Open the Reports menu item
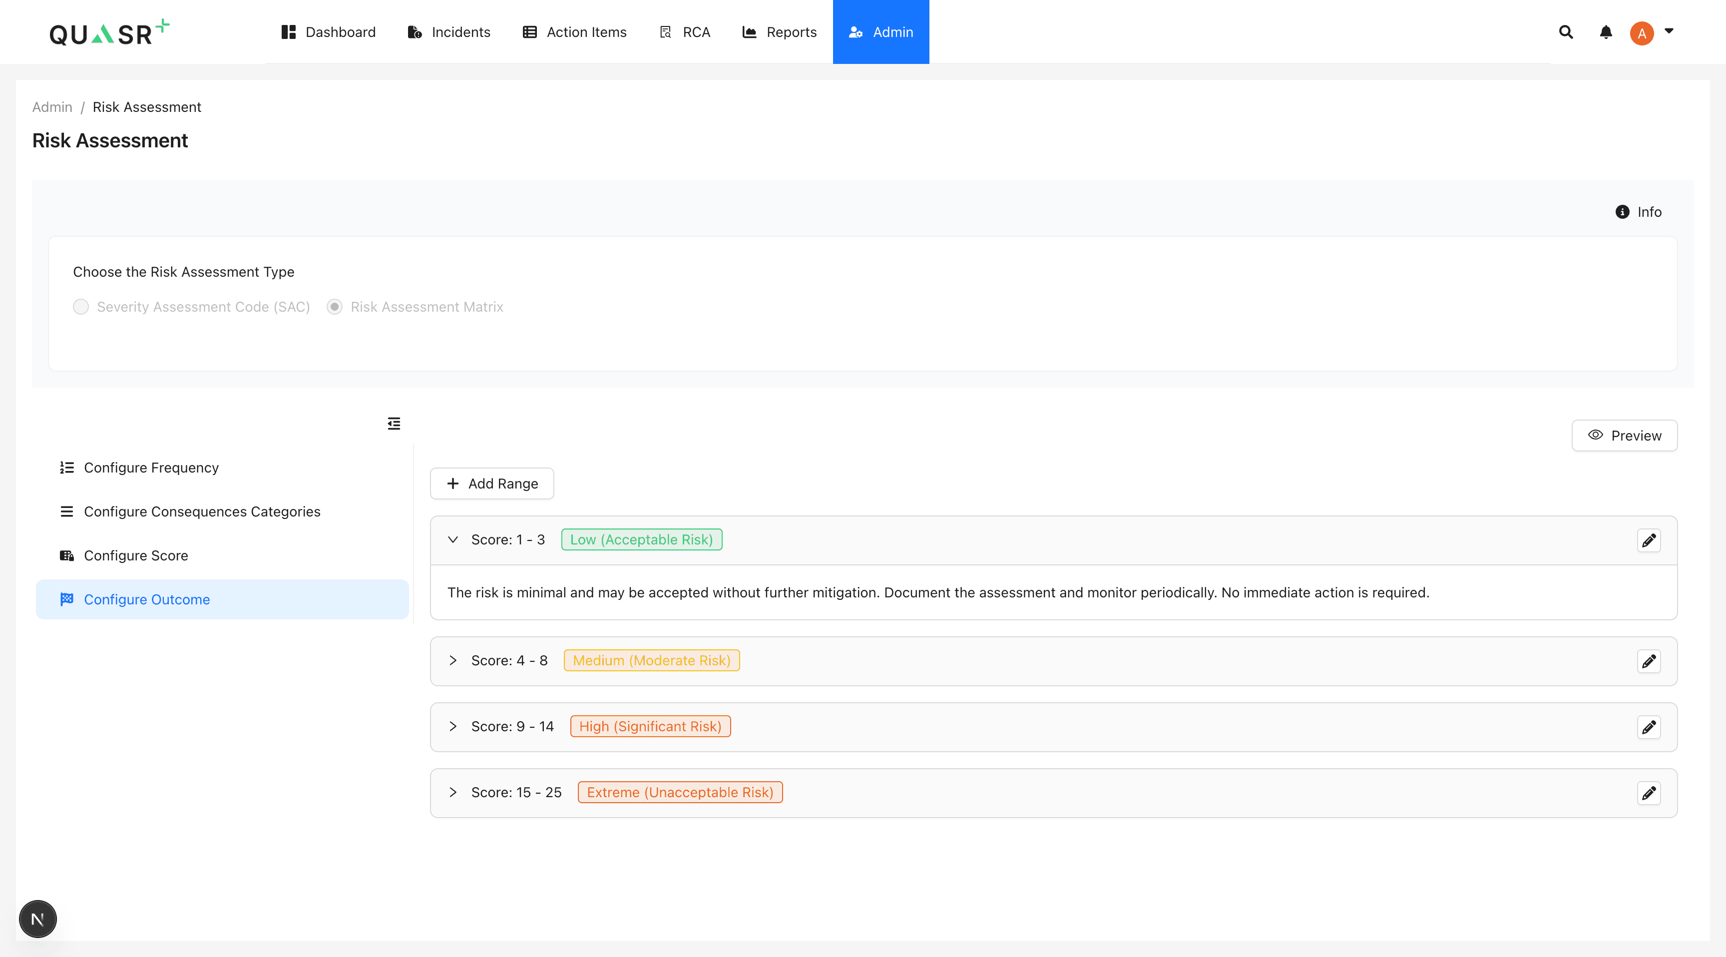Screen dimensions: 1726x957 coord(779,32)
